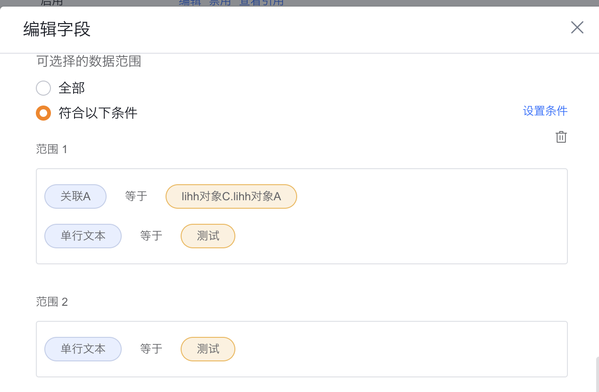Image resolution: width=599 pixels, height=392 pixels.
Task: Click 等于 operator next to 关联A
Action: click(x=136, y=196)
